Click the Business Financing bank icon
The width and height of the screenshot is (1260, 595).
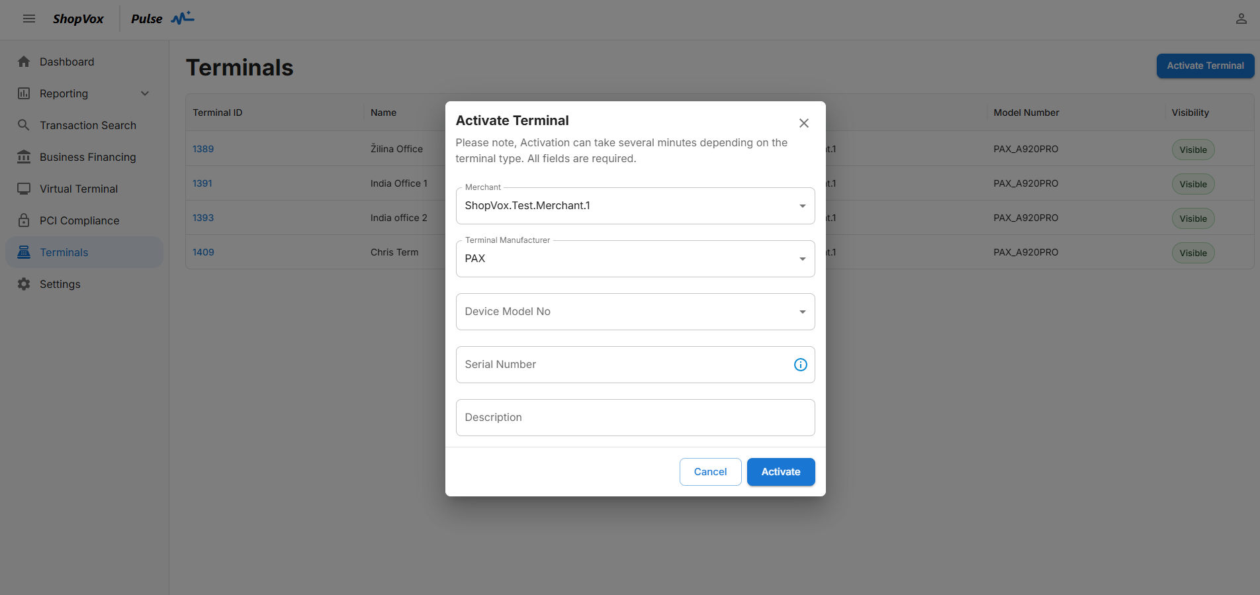24,157
